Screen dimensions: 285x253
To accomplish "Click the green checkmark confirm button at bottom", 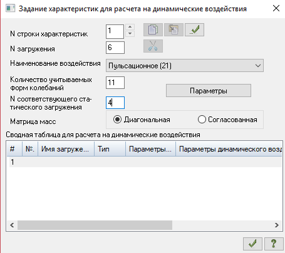I will pyautogui.click(x=252, y=244).
